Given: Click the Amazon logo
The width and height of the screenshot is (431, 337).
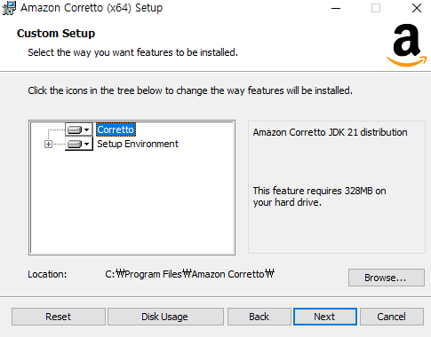Looking at the screenshot, I should coord(407,45).
